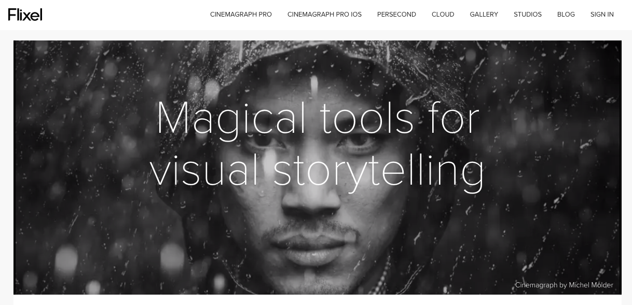This screenshot has width=632, height=305.
Task: Click the Flixel logo
Action: pyautogui.click(x=25, y=15)
